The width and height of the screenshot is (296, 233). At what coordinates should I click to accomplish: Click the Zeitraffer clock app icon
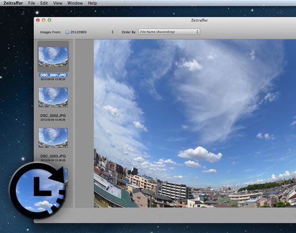(38, 190)
